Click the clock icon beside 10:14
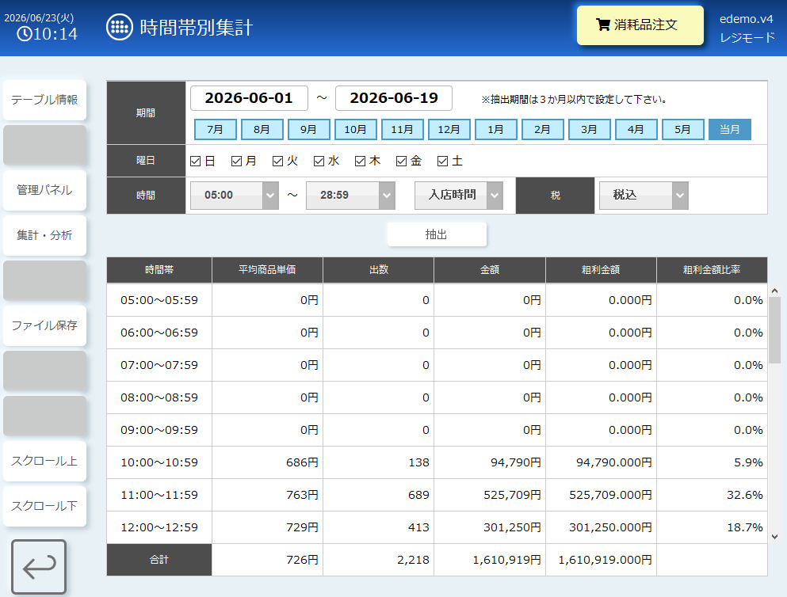787x597 pixels. [x=24, y=34]
